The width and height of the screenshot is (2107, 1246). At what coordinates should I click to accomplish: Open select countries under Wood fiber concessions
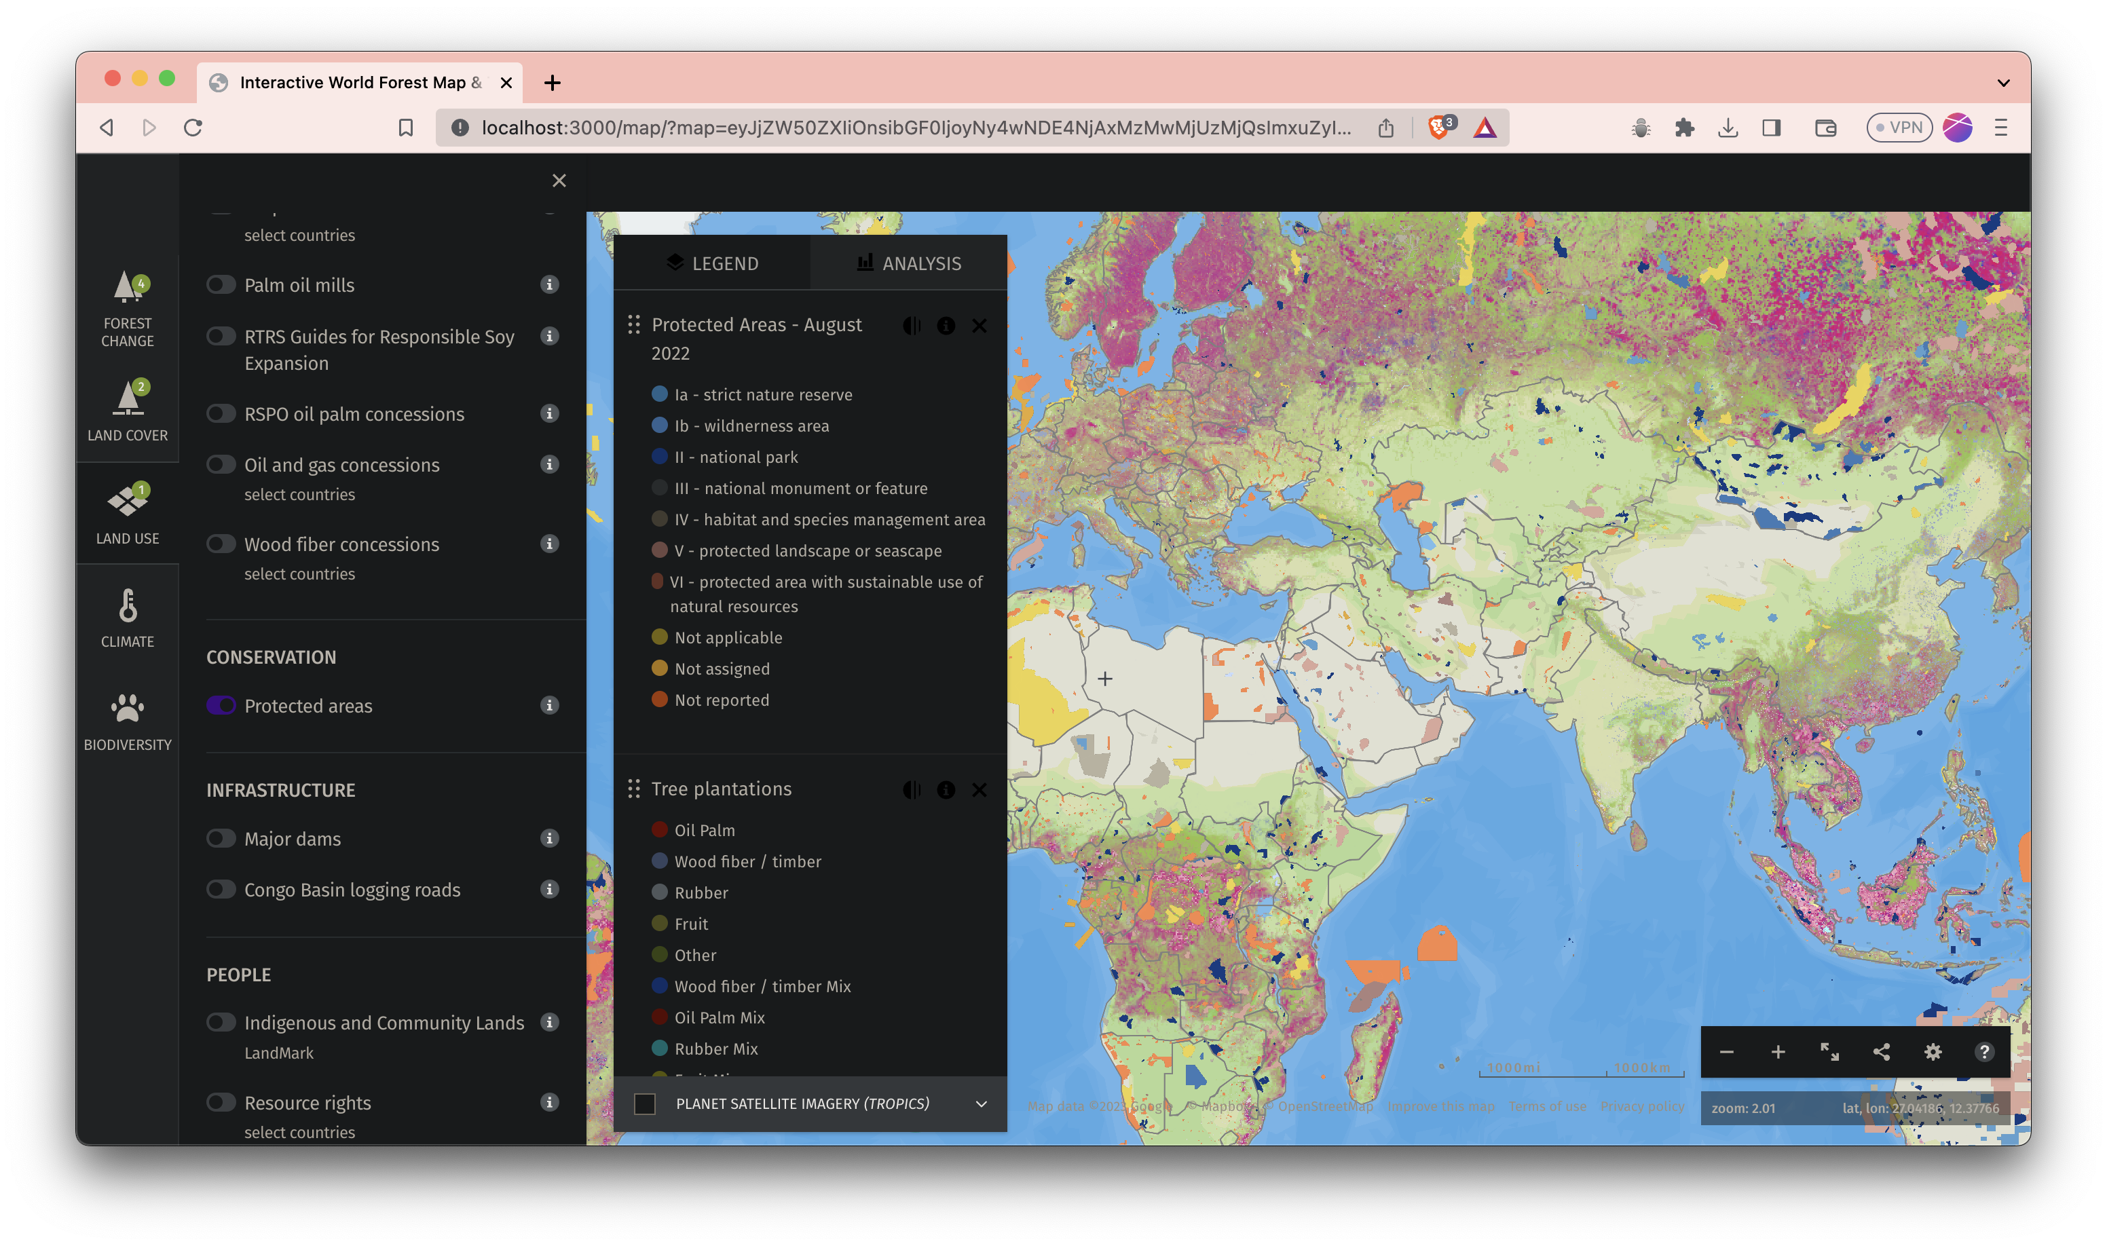(300, 573)
